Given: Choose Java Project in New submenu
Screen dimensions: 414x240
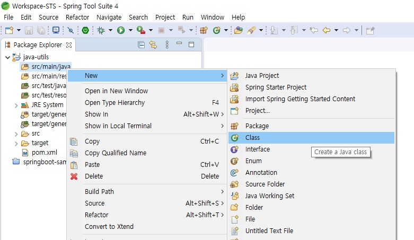Looking at the screenshot, I should click(x=311, y=76).
